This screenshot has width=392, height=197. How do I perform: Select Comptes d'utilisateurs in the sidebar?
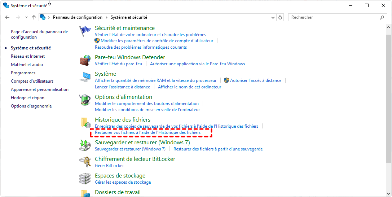click(32, 81)
